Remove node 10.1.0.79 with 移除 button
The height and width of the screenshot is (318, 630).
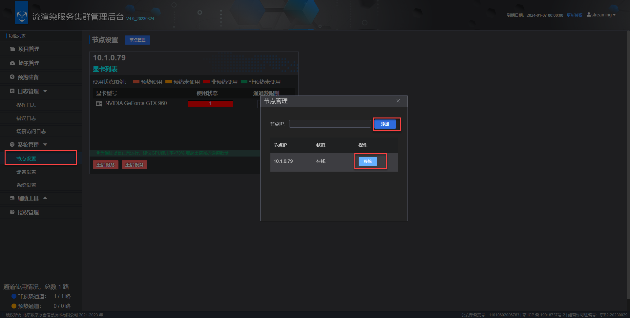click(367, 161)
